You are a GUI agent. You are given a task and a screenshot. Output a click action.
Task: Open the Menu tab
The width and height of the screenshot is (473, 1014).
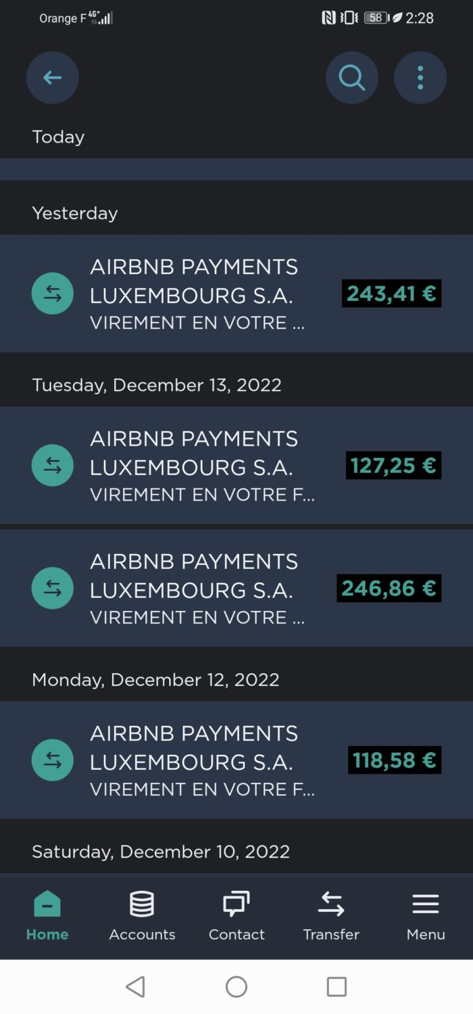pos(426,916)
